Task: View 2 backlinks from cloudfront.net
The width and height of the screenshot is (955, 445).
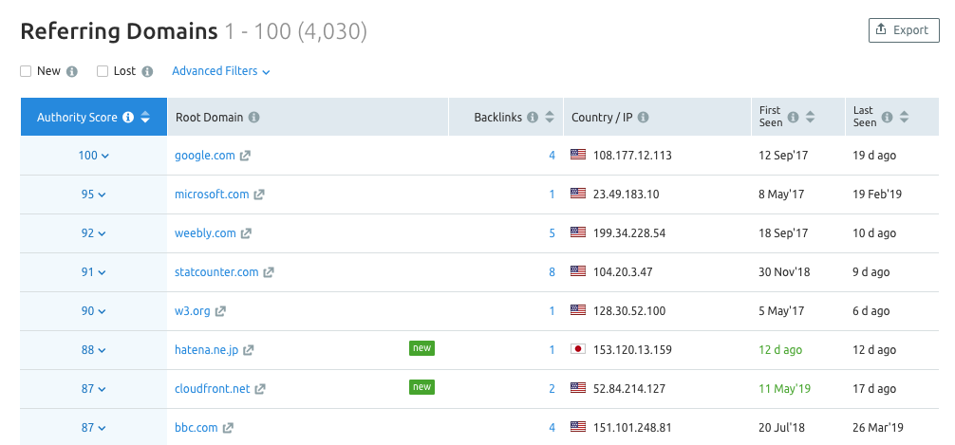Action: tap(552, 388)
